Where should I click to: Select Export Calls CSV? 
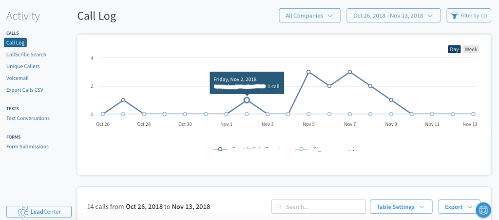[x=25, y=90]
